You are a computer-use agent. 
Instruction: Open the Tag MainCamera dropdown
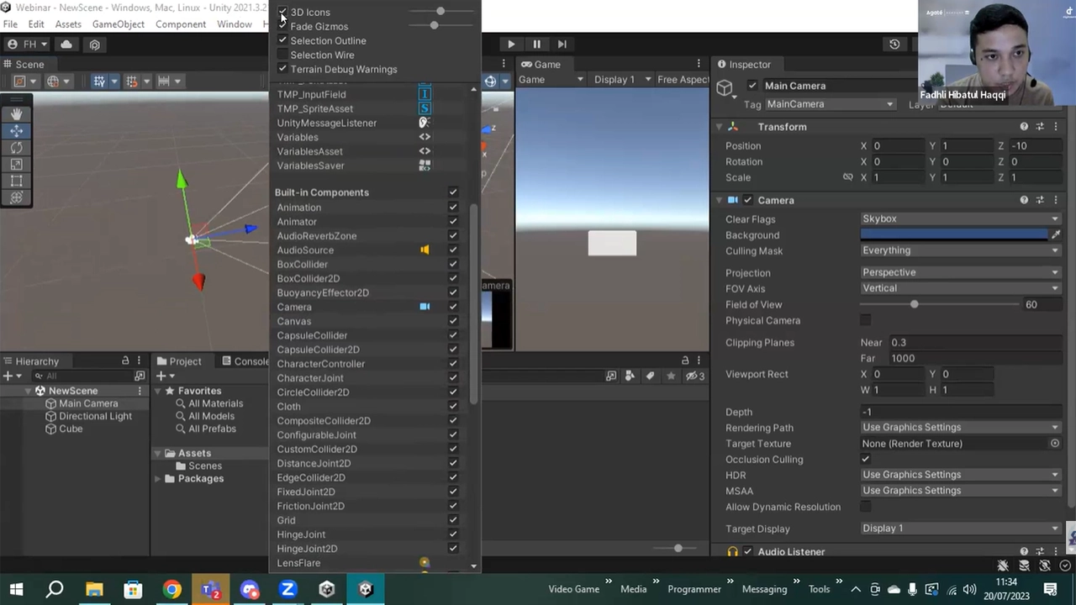830,104
